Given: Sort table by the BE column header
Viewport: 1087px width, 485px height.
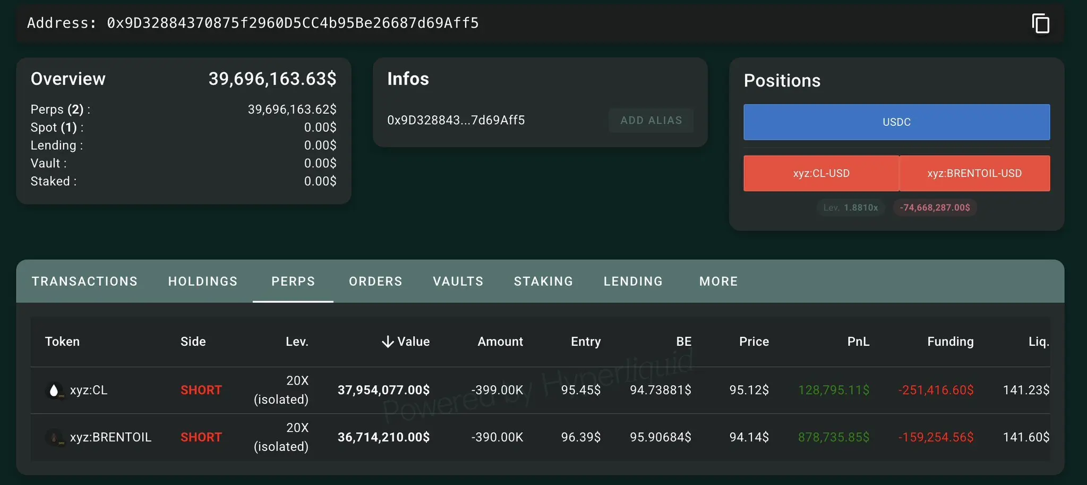Looking at the screenshot, I should (683, 342).
